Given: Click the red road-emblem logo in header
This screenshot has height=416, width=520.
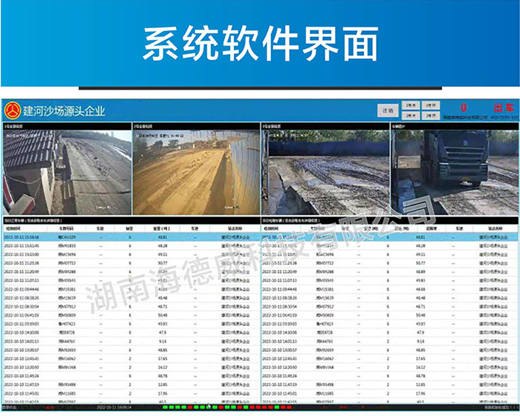Looking at the screenshot, I should 12,110.
